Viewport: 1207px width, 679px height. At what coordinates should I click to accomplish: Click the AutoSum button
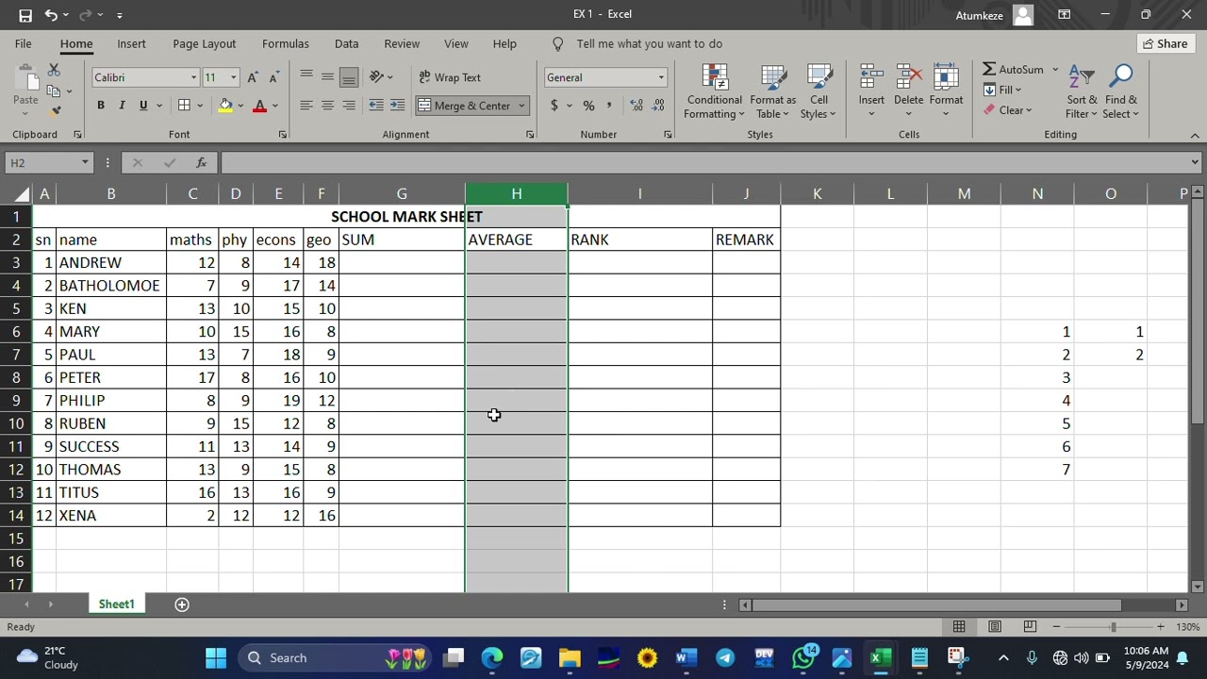pos(1013,70)
